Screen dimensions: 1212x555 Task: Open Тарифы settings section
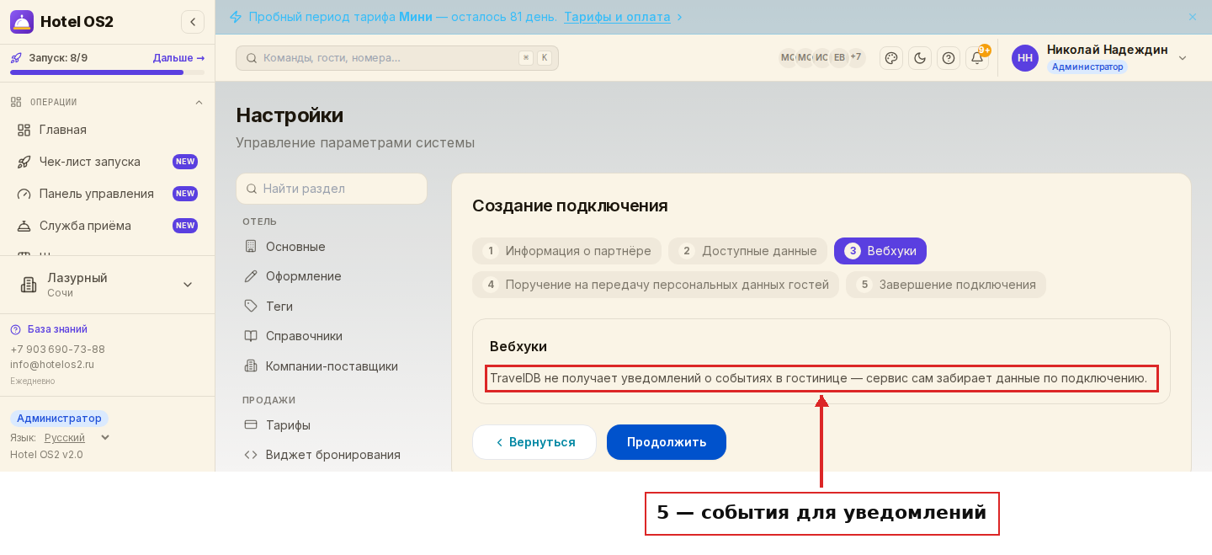pyautogui.click(x=332, y=425)
